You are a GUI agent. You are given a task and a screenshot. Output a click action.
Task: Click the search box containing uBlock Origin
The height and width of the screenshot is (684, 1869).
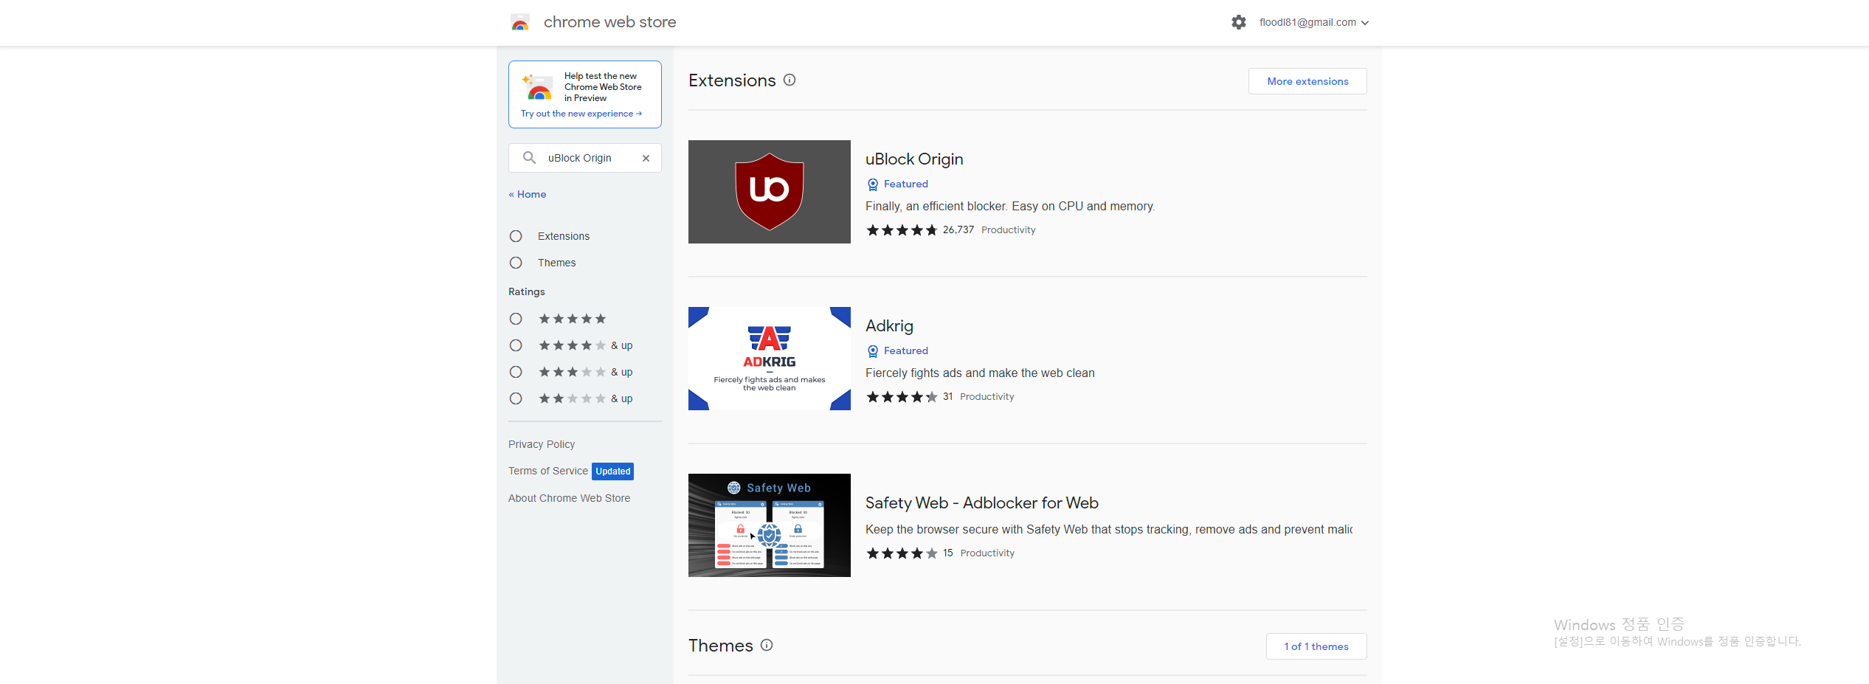[585, 158]
